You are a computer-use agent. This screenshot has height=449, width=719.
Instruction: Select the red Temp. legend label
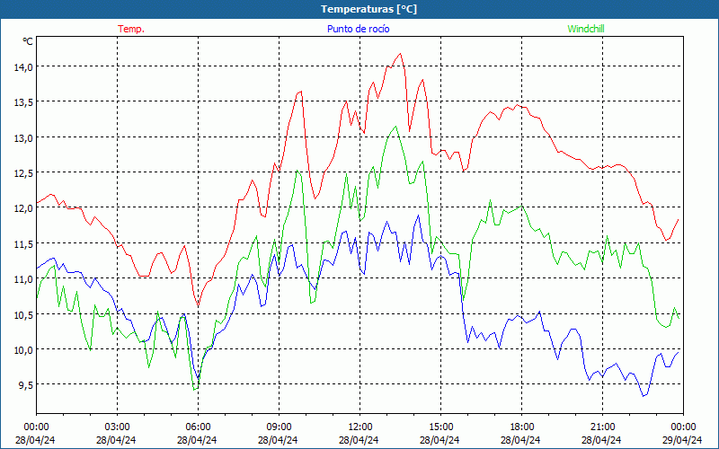pyautogui.click(x=131, y=29)
